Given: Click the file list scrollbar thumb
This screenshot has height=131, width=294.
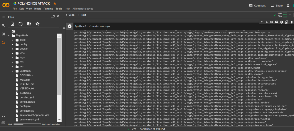Looking at the screenshot, I should (x=59, y=67).
